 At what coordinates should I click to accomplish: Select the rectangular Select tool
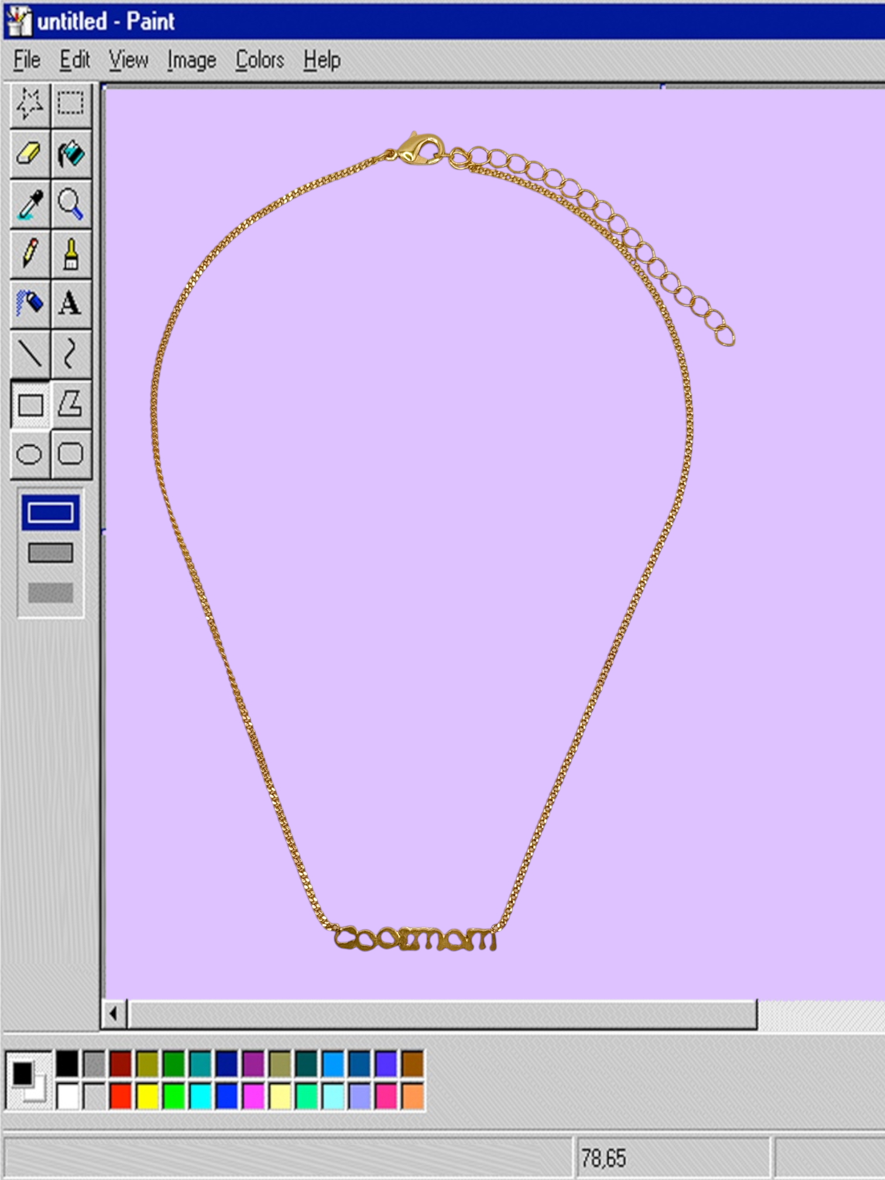click(71, 104)
